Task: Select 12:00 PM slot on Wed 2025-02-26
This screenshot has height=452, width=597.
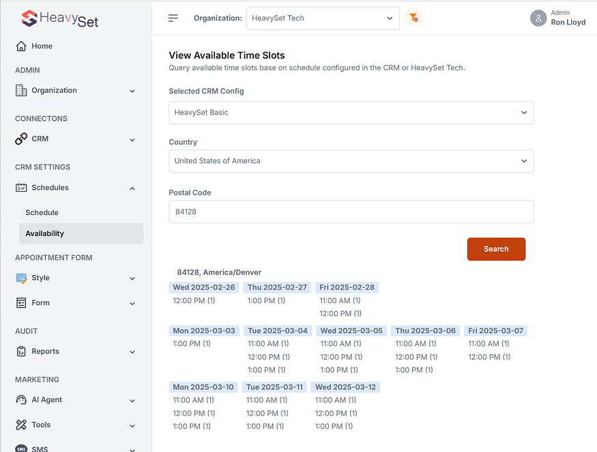Action: pyautogui.click(x=194, y=300)
